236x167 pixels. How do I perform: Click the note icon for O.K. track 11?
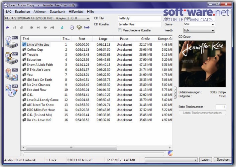[24, 95]
